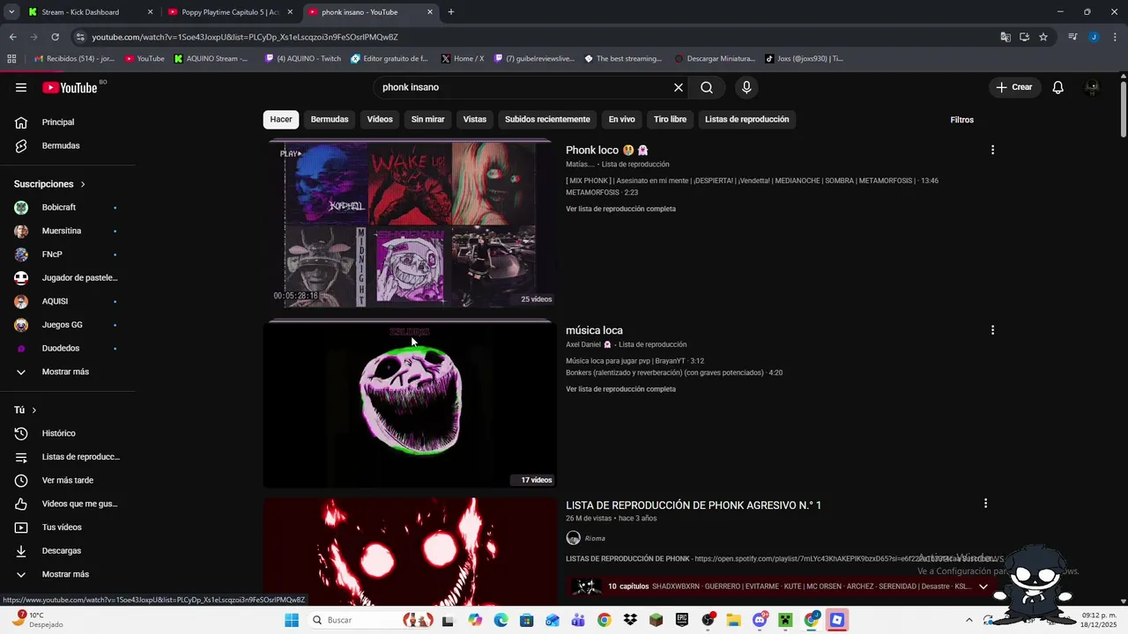Expand Mostrar más under Descargas
This screenshot has height=634, width=1128.
tap(67, 574)
